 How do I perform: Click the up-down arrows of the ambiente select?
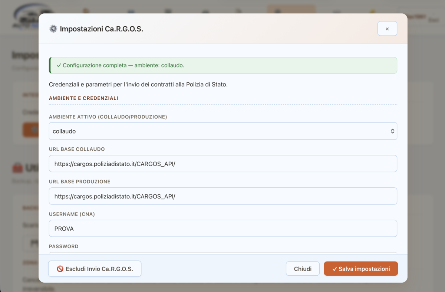point(392,131)
